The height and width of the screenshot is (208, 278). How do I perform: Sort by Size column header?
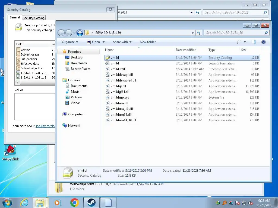point(250,50)
